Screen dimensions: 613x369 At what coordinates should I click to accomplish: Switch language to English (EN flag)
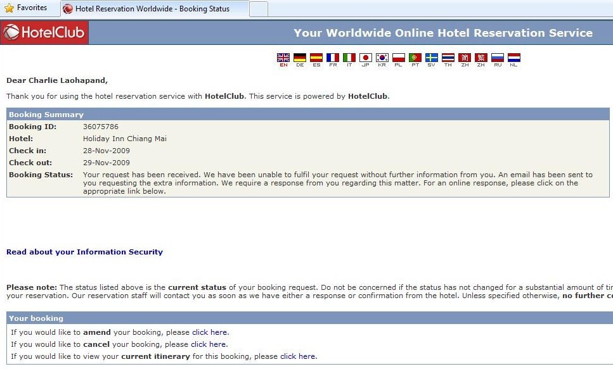pyautogui.click(x=283, y=58)
